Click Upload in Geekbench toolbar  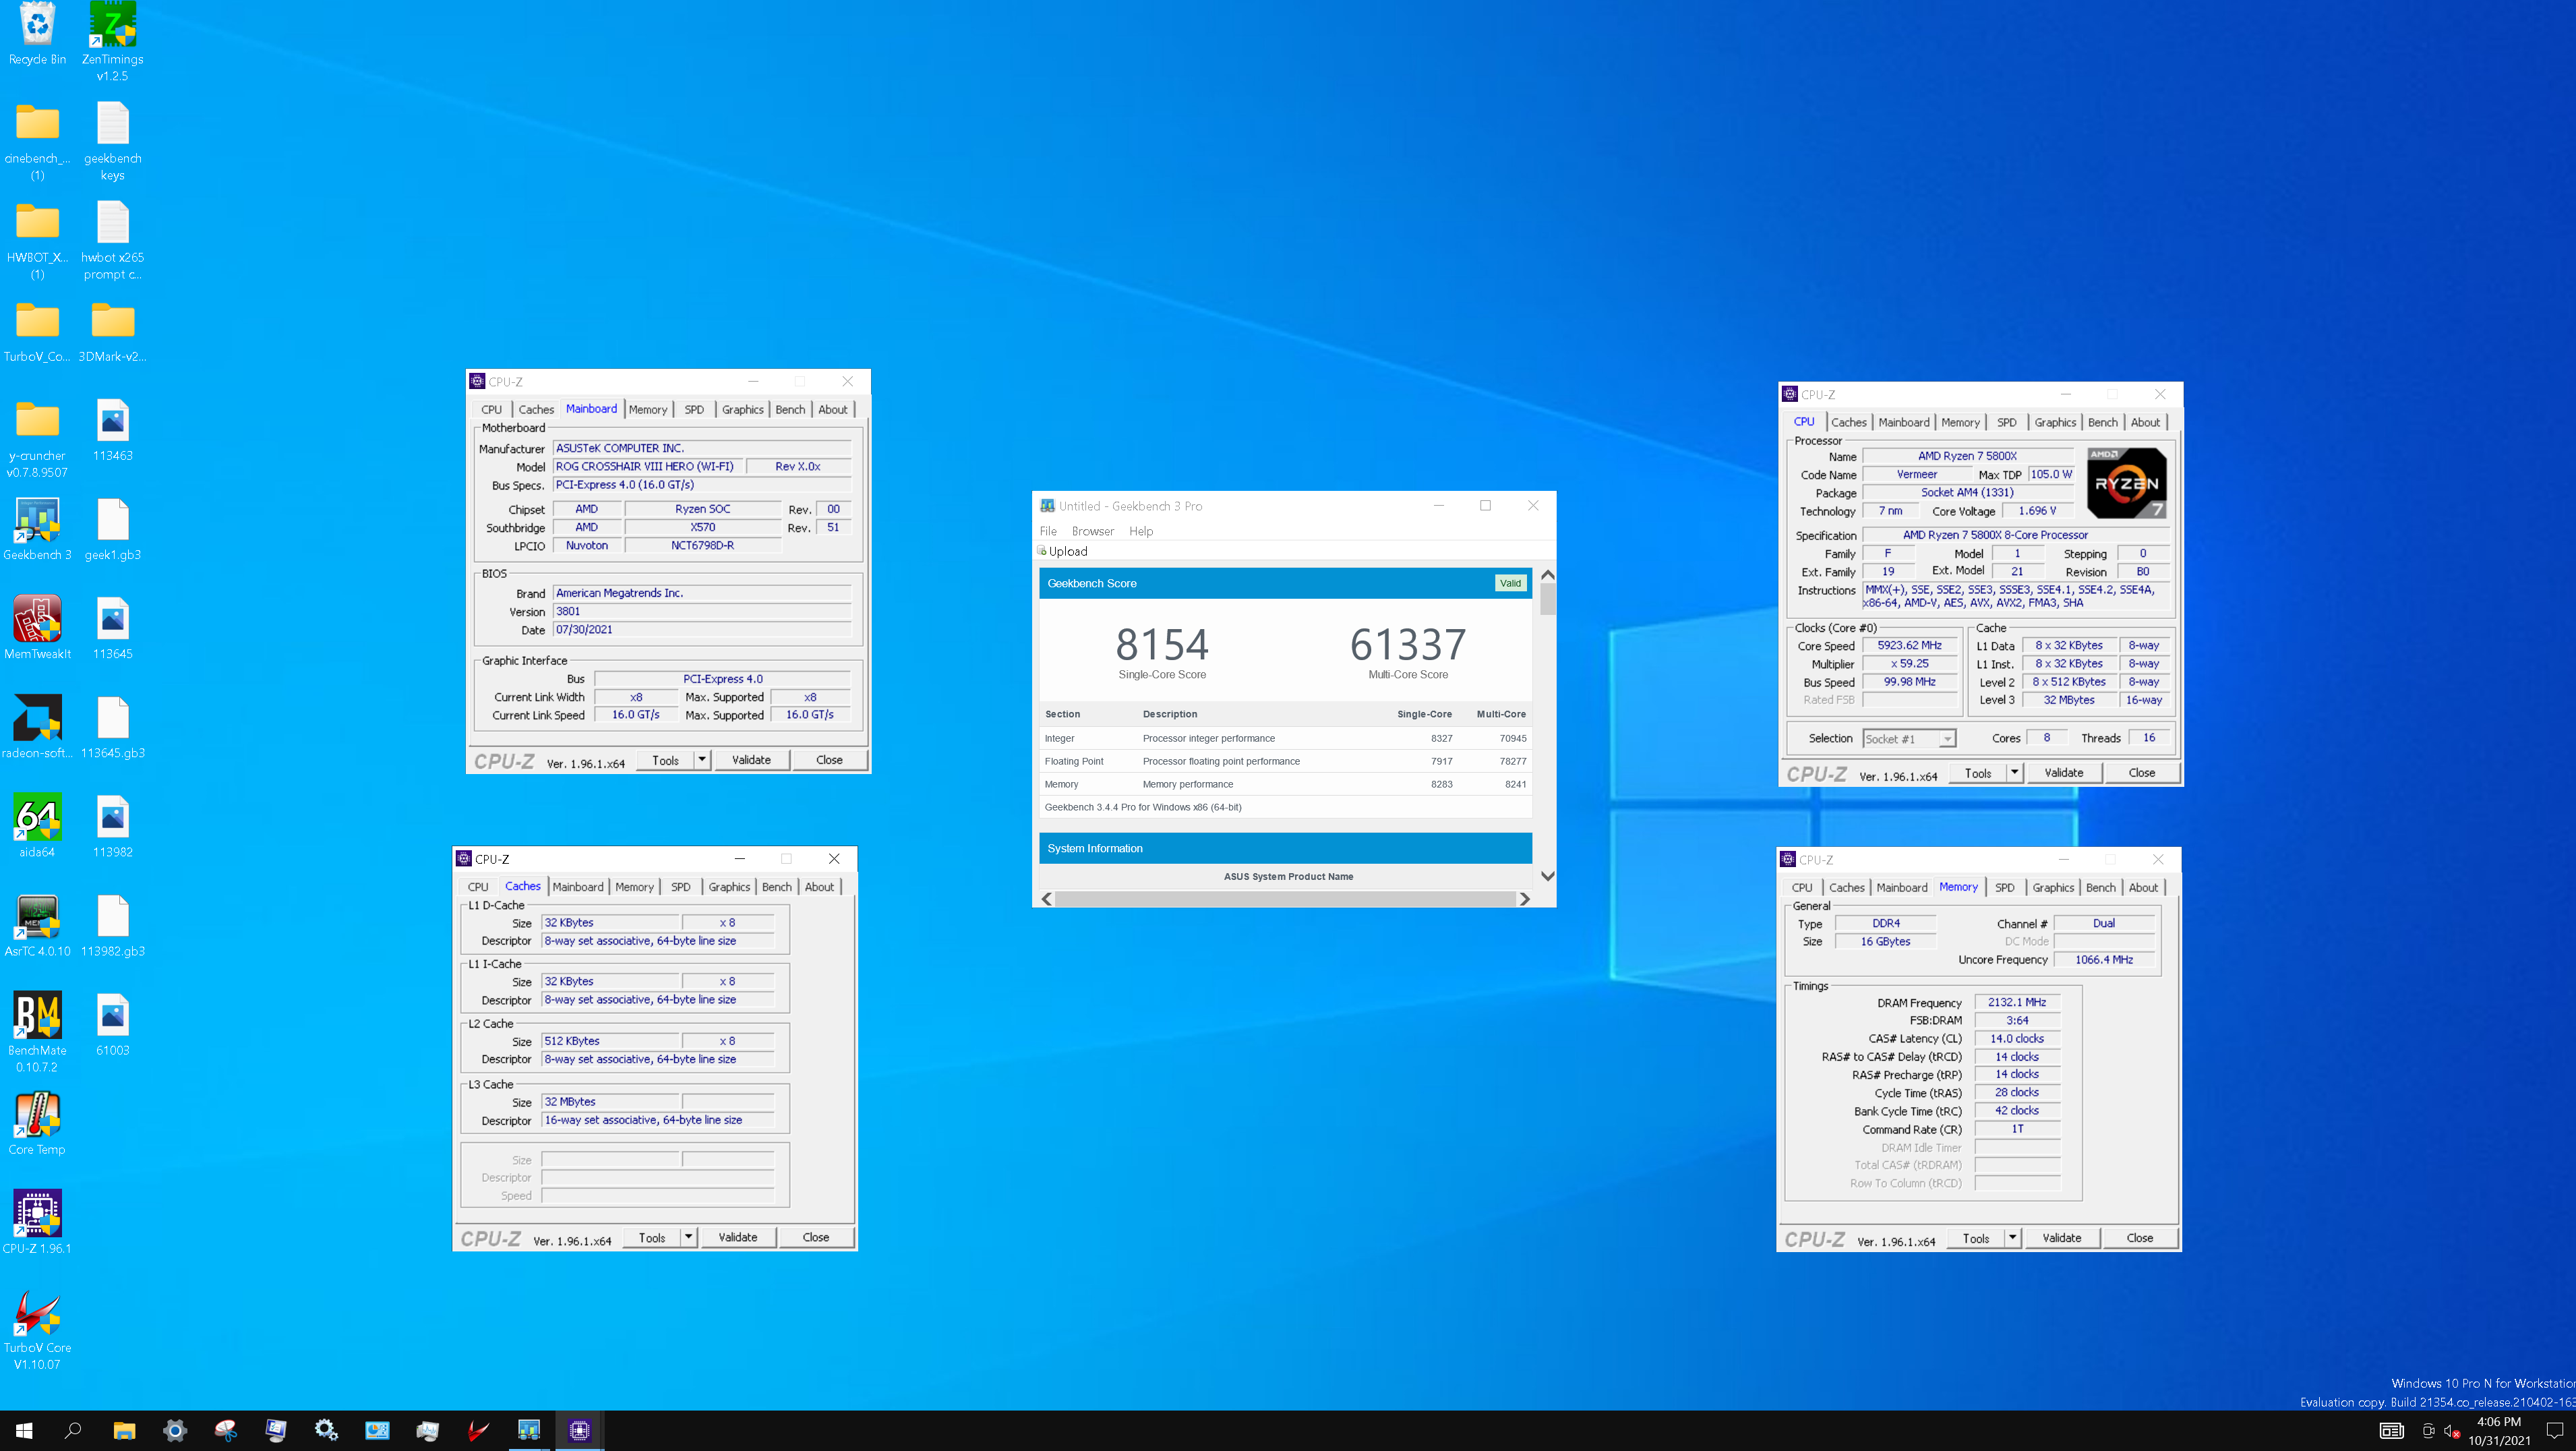1062,552
